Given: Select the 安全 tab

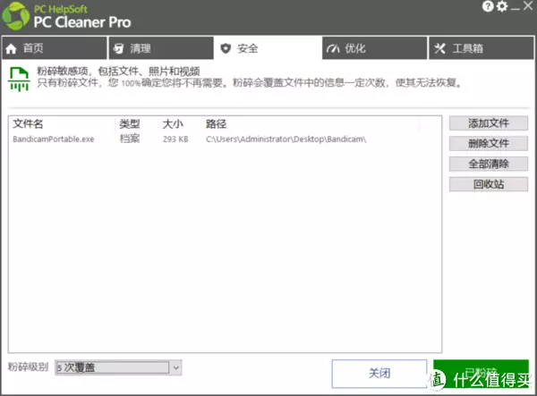Looking at the screenshot, I should 268,48.
